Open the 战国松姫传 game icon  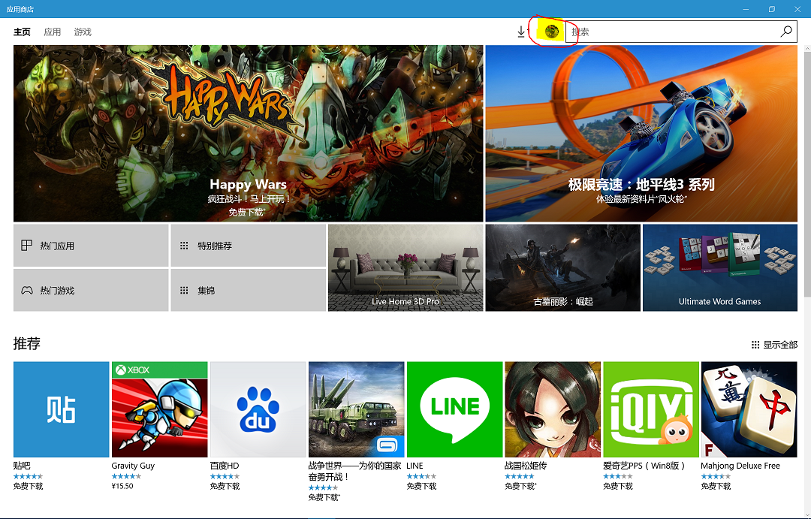coord(553,409)
